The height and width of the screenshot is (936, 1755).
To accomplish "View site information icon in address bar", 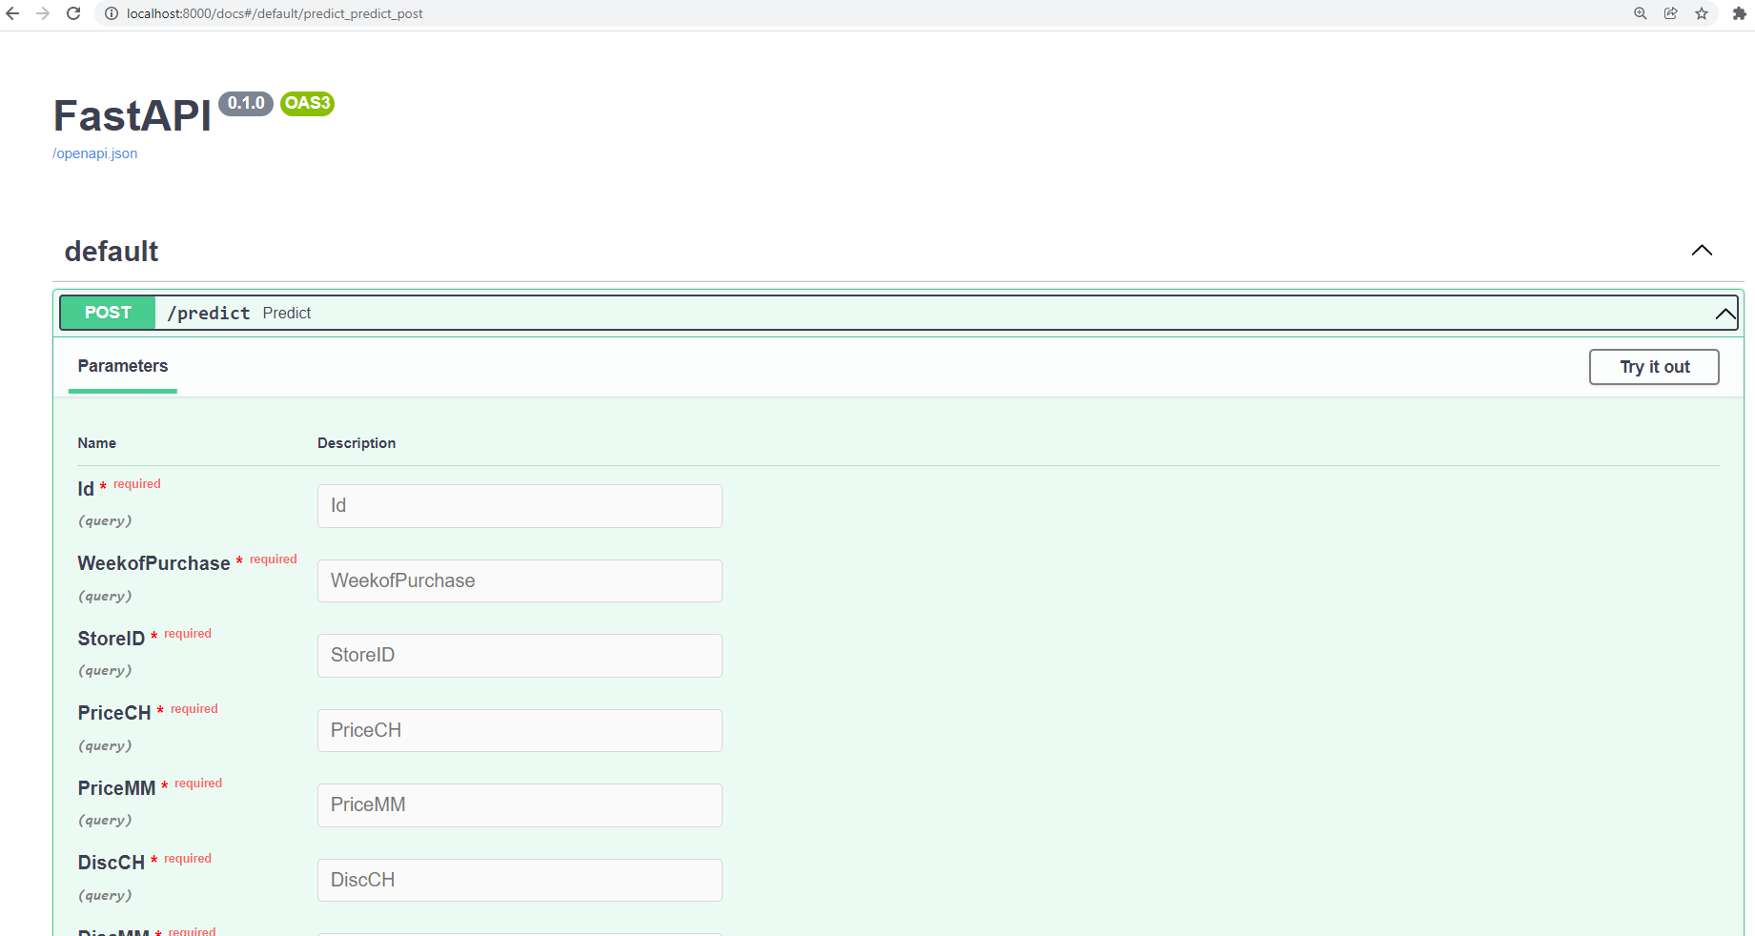I will coord(111,13).
